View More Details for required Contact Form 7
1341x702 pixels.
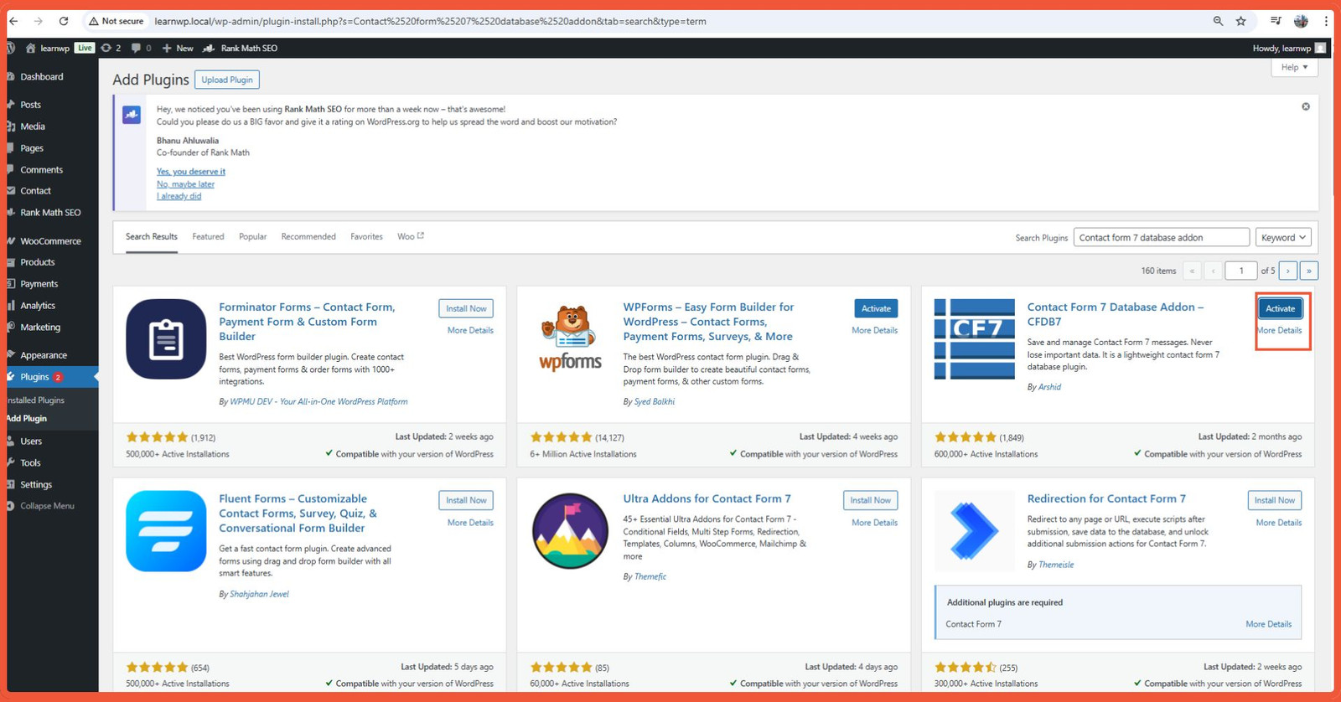click(x=1268, y=624)
